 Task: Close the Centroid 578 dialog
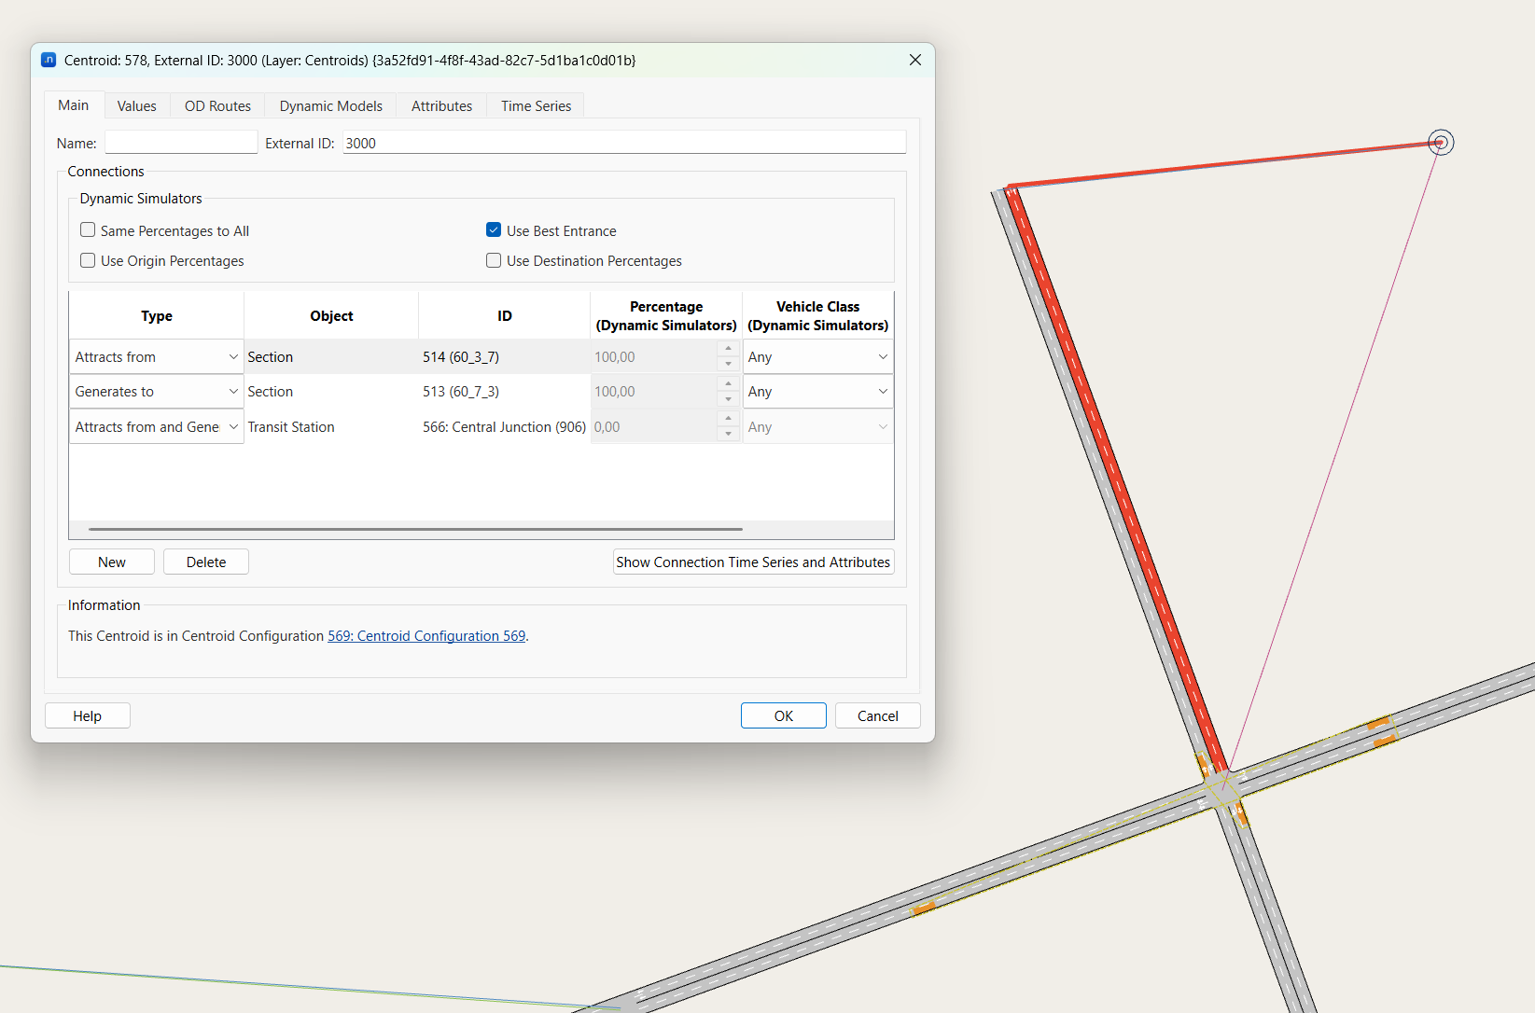(915, 60)
